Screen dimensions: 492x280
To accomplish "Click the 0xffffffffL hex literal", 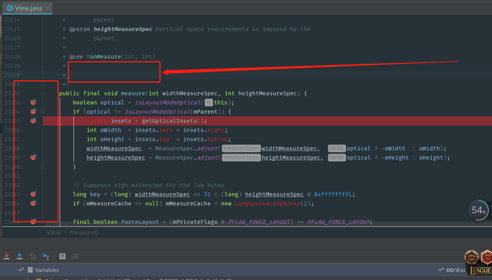I will click(x=333, y=194).
